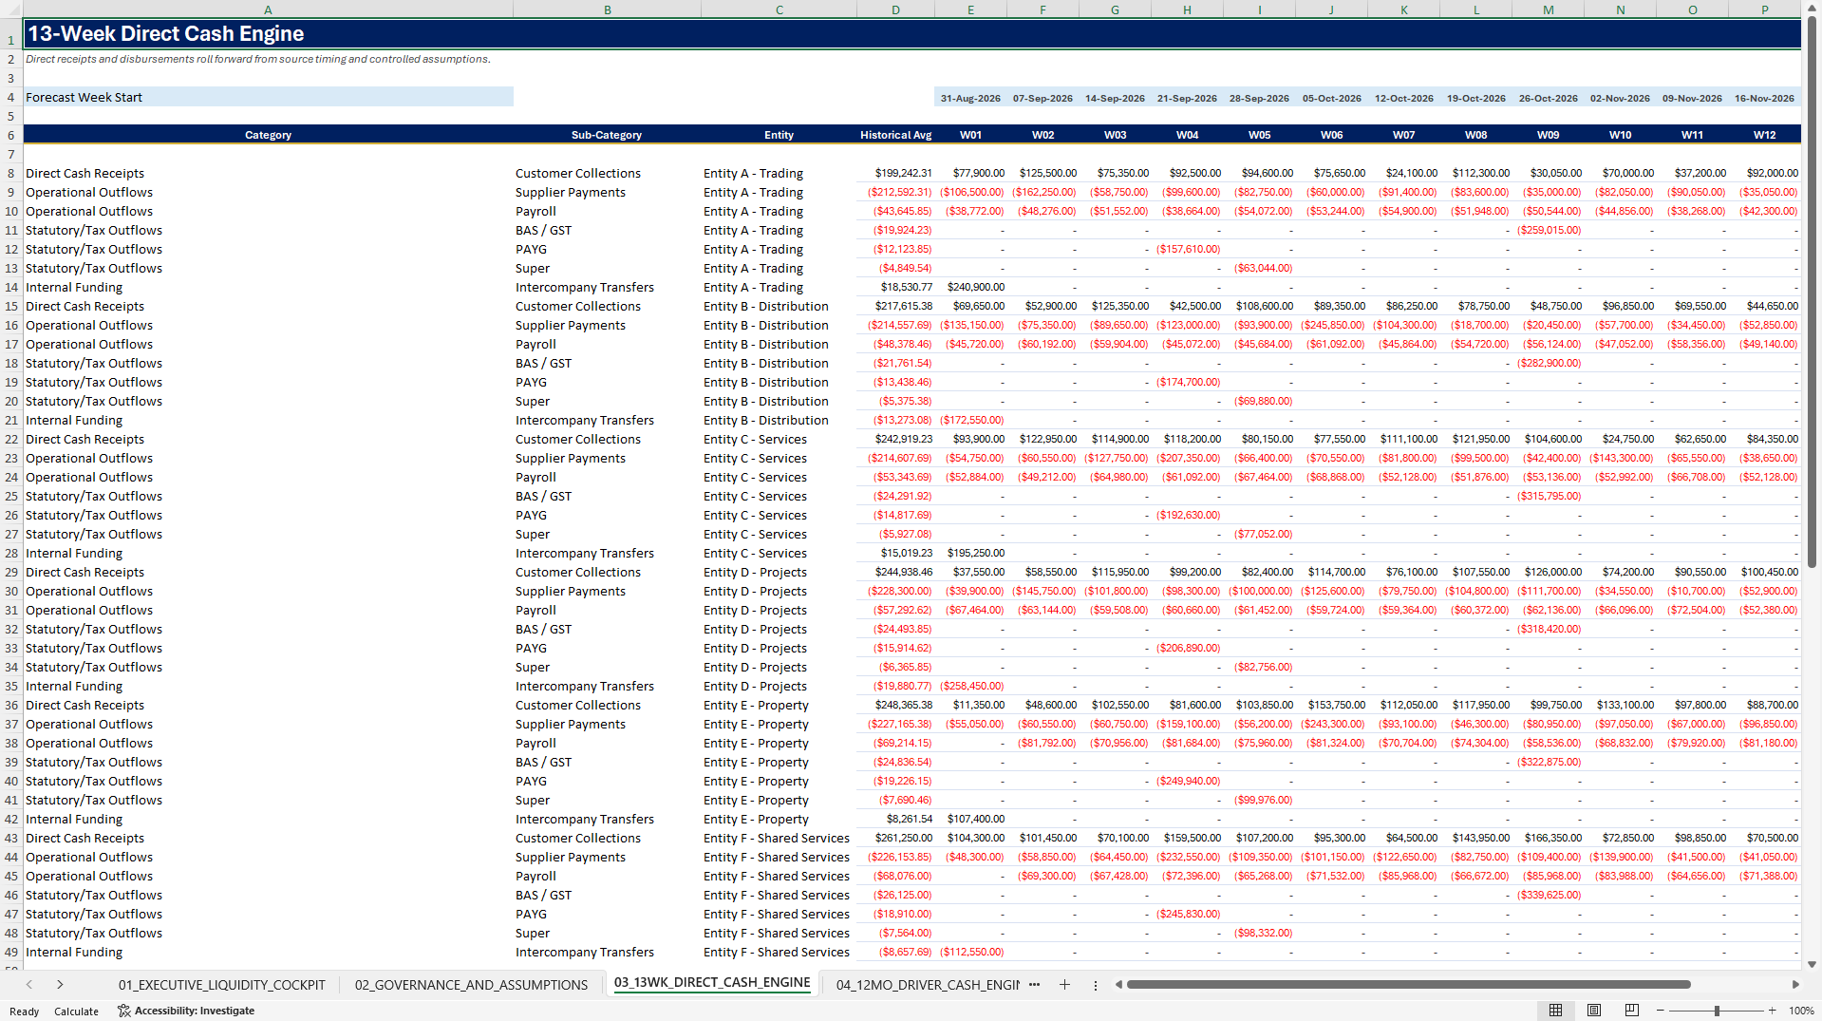The height and width of the screenshot is (1021, 1822).
Task: Click vertical scrollbar up arrow
Action: [1812, 8]
